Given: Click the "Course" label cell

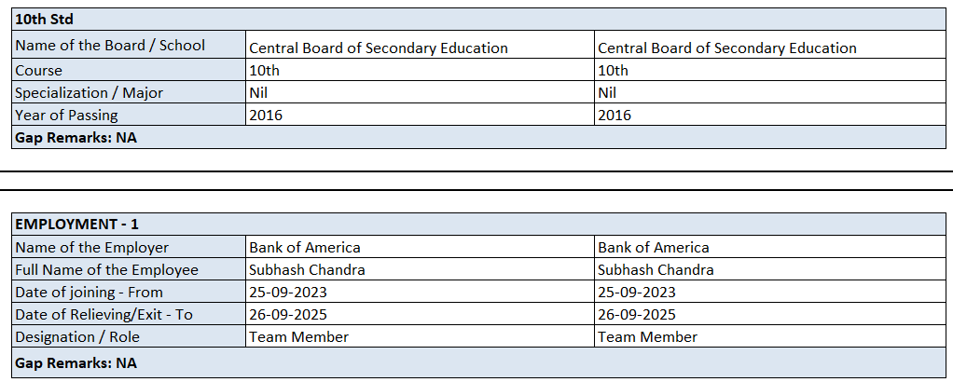Looking at the screenshot, I should (x=39, y=70).
